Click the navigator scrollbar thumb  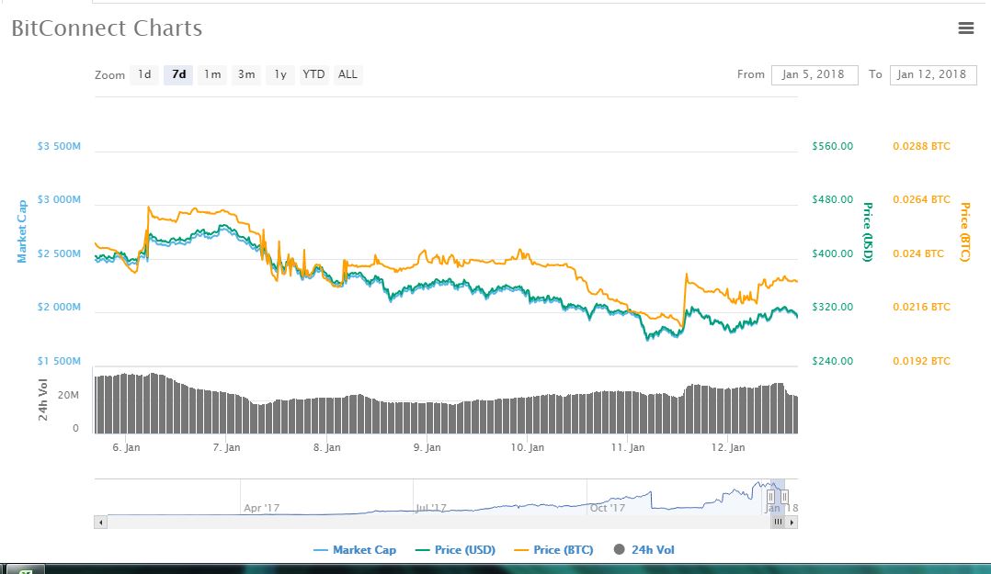(x=778, y=523)
